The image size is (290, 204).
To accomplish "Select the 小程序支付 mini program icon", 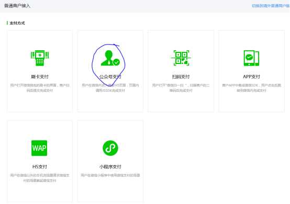I will 110,148.
